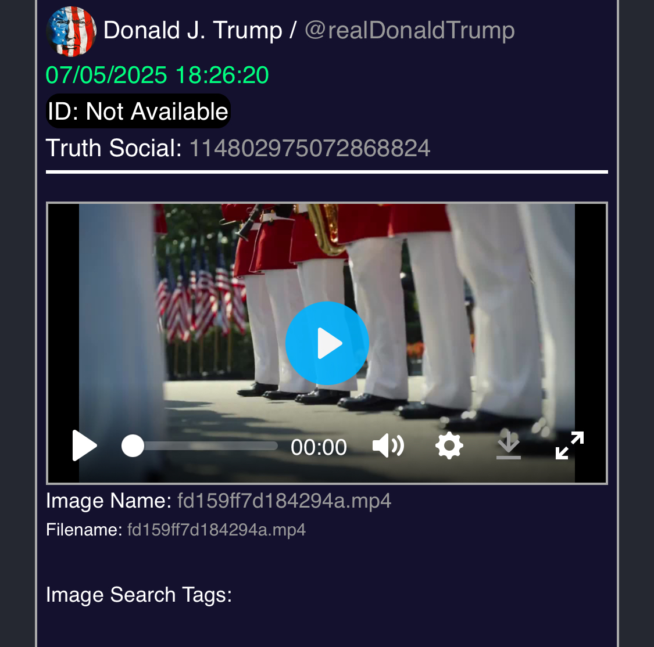Screen dimensions: 654x647
Task: Click the Image Search Tags label
Action: click(139, 595)
